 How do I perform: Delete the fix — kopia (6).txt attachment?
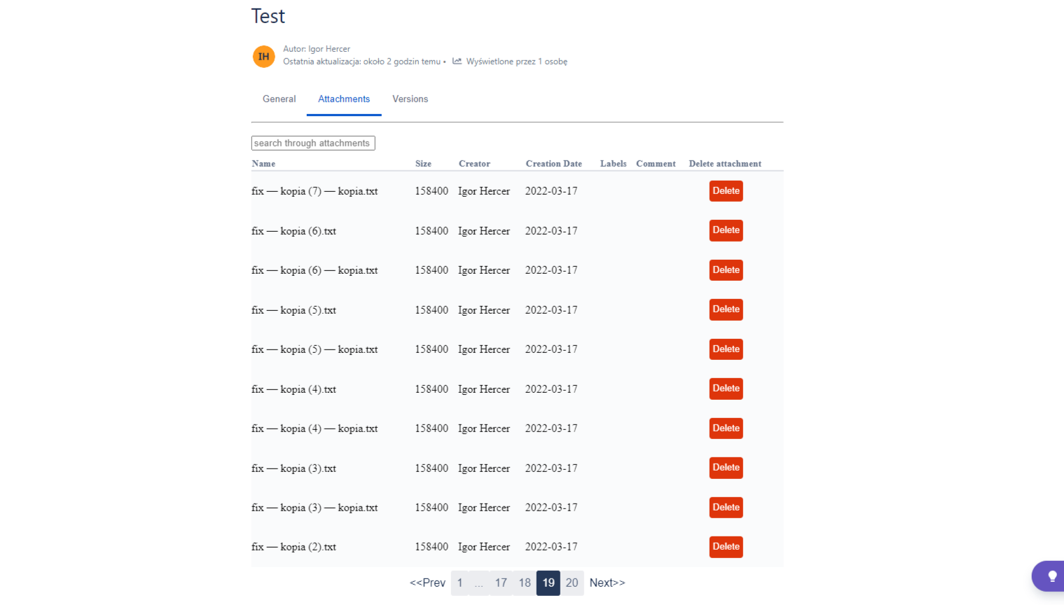click(x=726, y=230)
